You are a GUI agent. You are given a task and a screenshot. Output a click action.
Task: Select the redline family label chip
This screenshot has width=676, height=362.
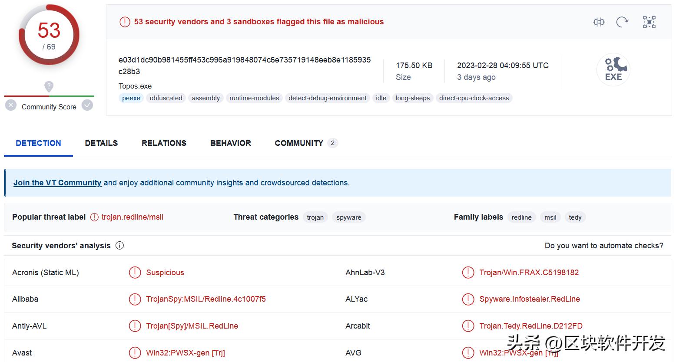tap(521, 217)
